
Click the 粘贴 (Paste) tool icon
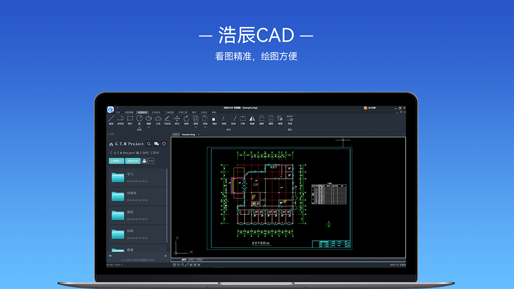tap(205, 118)
